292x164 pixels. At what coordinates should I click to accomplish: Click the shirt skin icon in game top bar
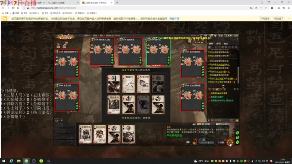click(x=215, y=35)
